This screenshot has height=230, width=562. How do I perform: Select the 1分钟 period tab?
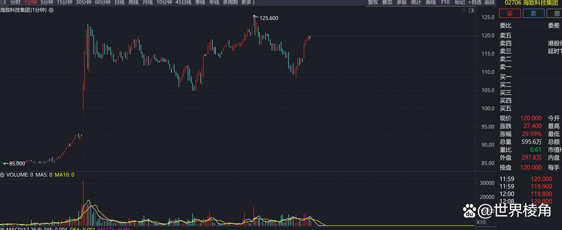[30, 2]
